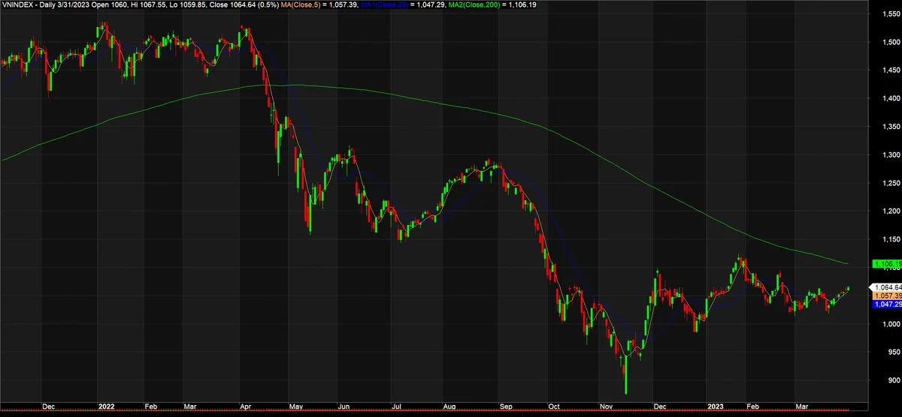Click the 900 price axis label
902x417 pixels.
(x=894, y=381)
